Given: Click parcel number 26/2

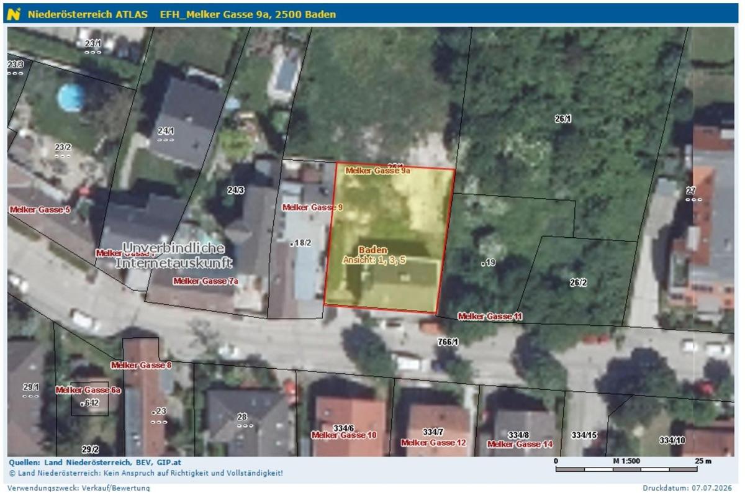Looking at the screenshot, I should pyautogui.click(x=578, y=283).
